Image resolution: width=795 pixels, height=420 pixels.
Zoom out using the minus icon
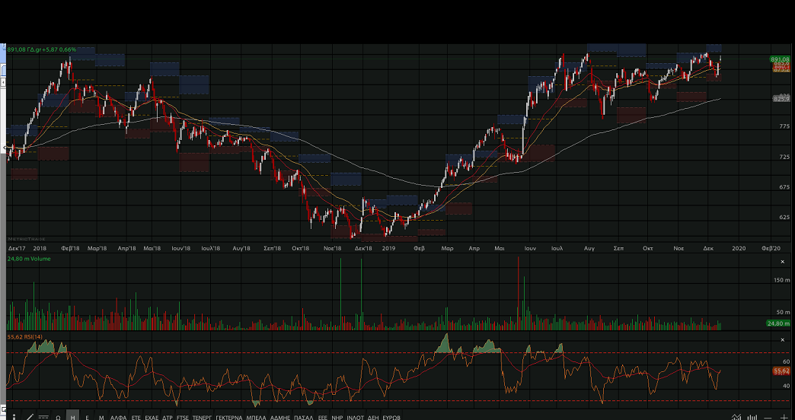tap(768, 416)
